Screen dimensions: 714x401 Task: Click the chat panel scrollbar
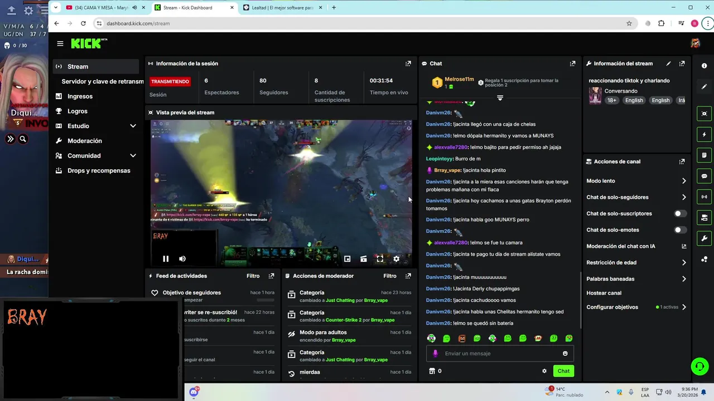581,300
